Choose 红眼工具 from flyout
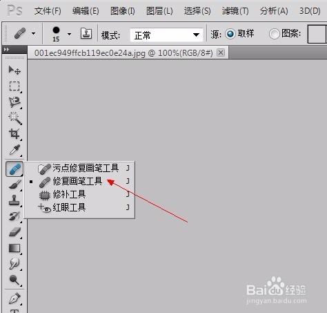327x313 pixels. tap(79, 207)
